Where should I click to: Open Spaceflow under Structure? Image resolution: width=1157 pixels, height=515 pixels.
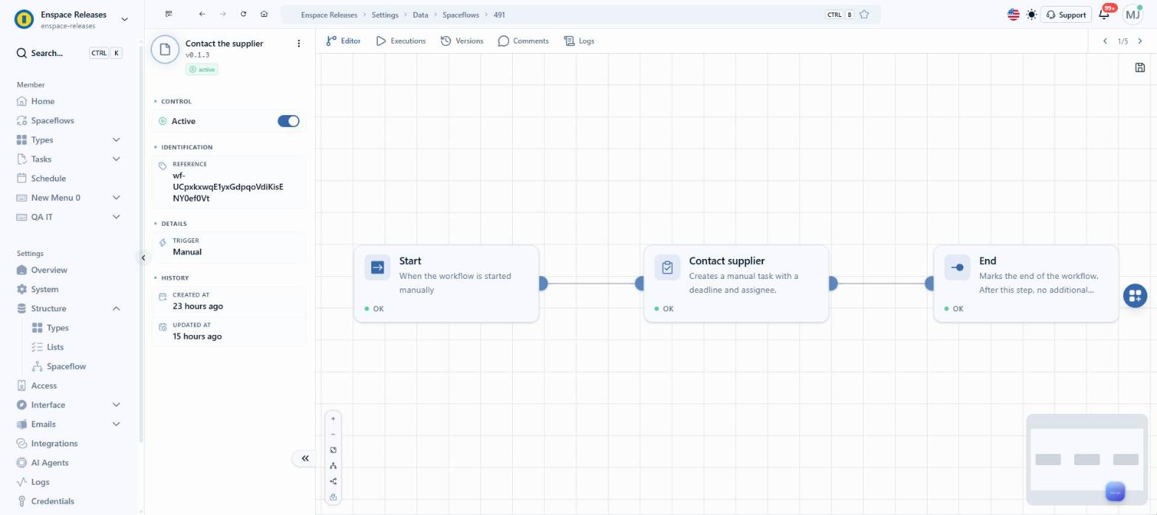(x=66, y=366)
